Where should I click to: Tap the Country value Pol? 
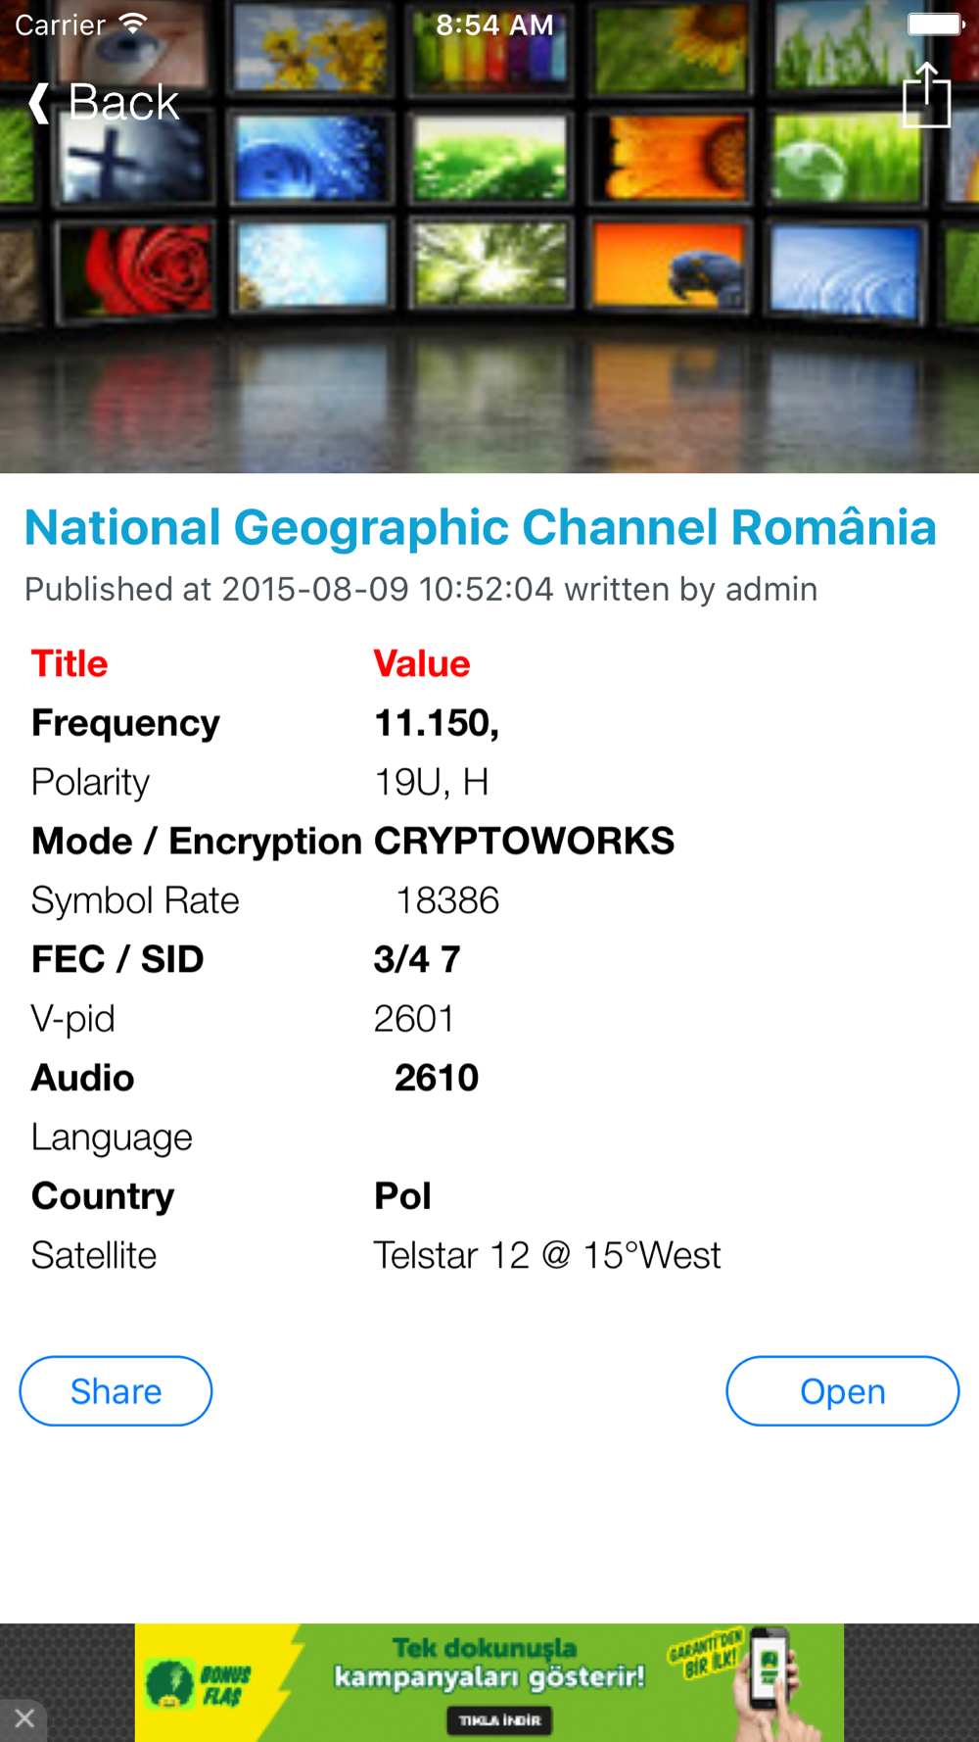402,1196
